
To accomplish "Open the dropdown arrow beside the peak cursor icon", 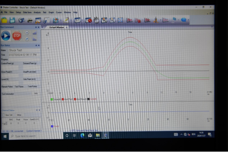I will tap(161, 20).
